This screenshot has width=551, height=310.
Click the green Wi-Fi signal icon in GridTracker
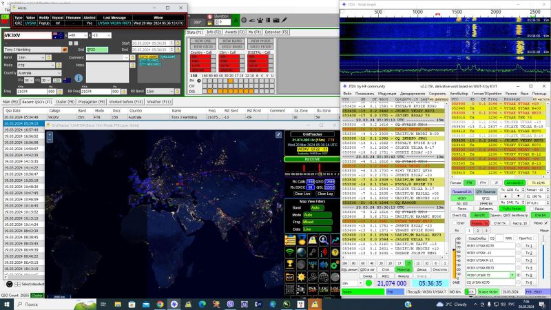[290, 252]
